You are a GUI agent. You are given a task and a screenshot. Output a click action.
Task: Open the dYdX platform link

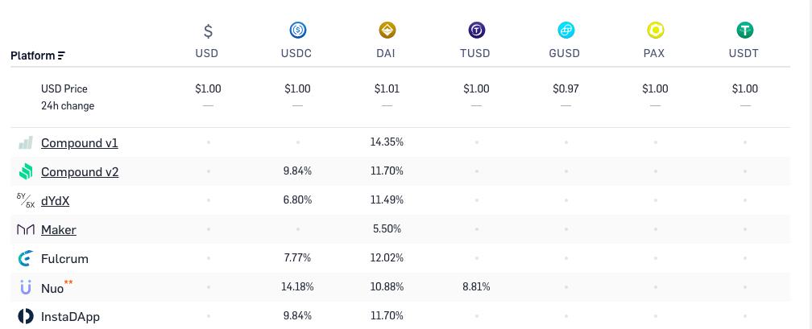[55, 201]
